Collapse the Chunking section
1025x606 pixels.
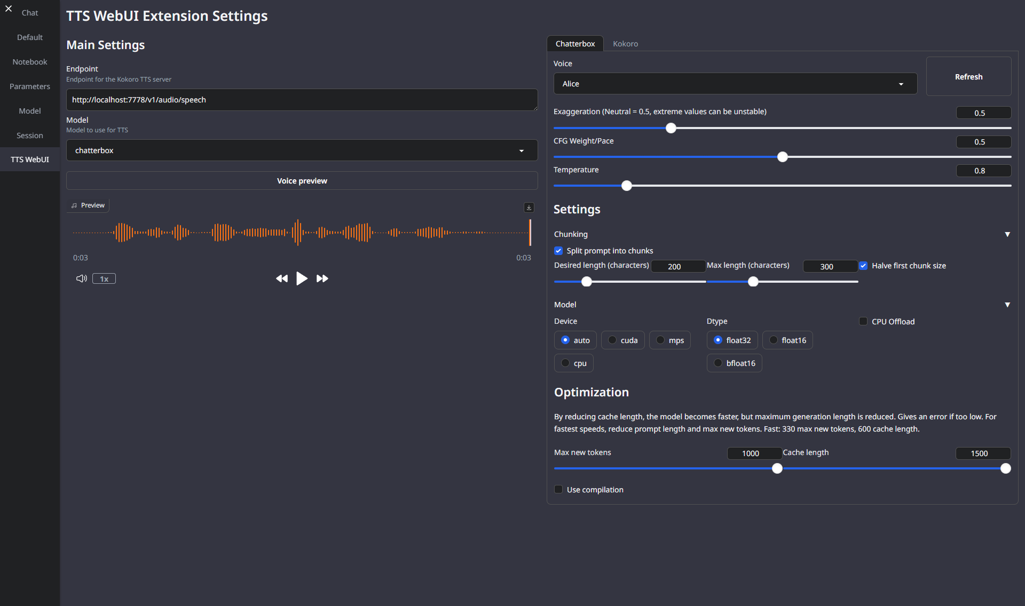[x=1007, y=234]
